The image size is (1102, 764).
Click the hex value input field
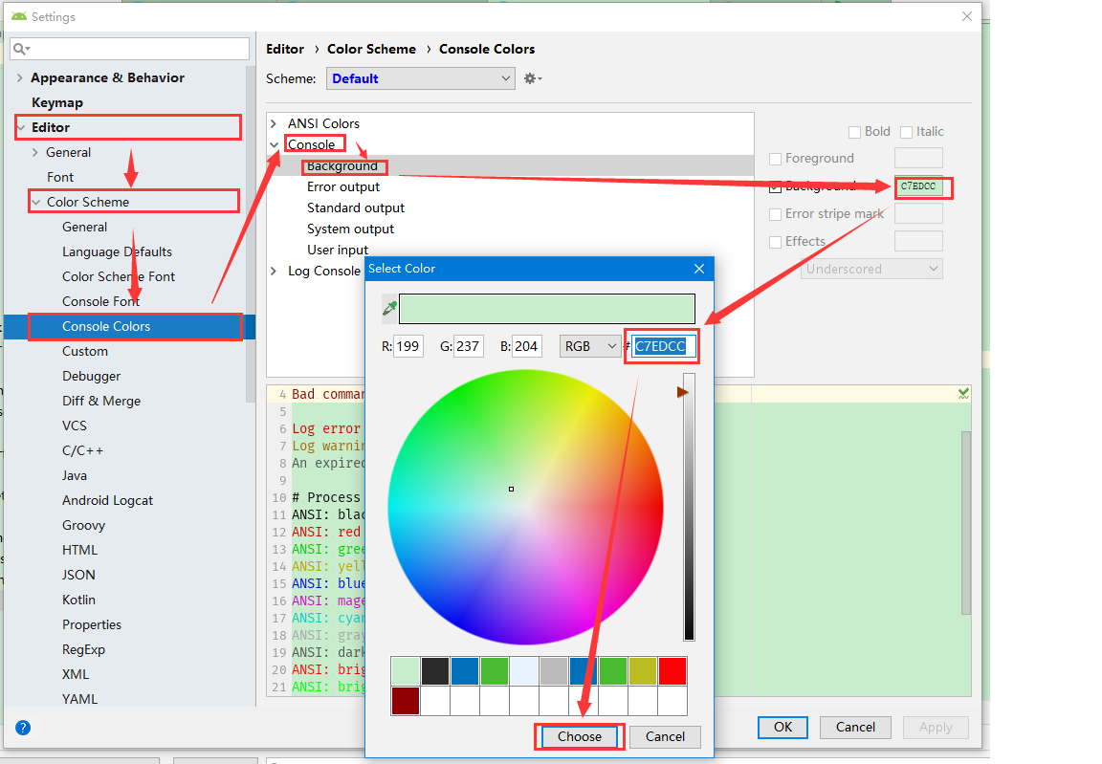(662, 345)
